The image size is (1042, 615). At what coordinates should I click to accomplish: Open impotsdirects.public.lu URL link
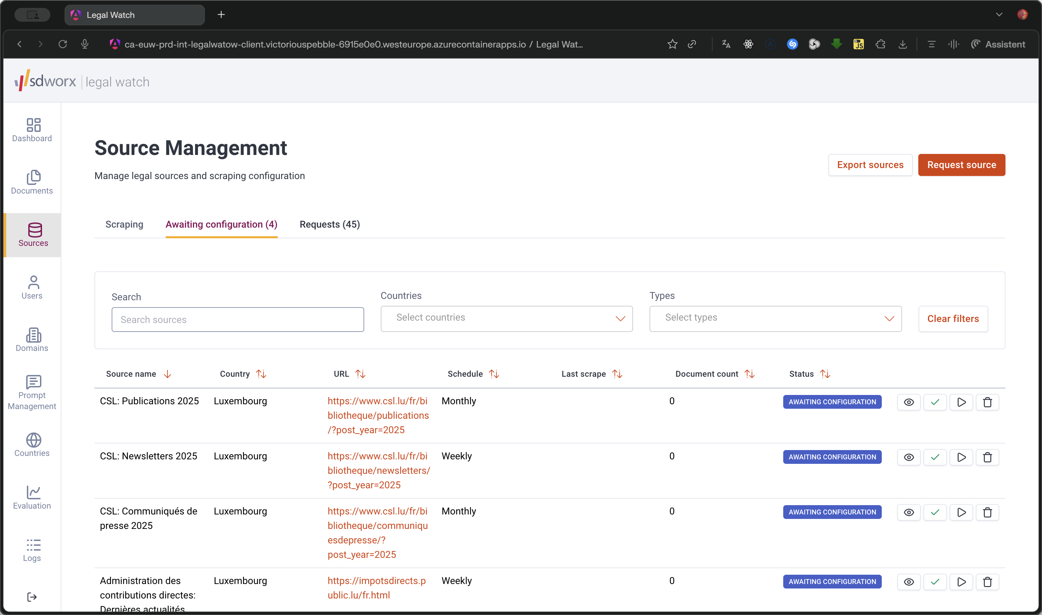click(377, 588)
